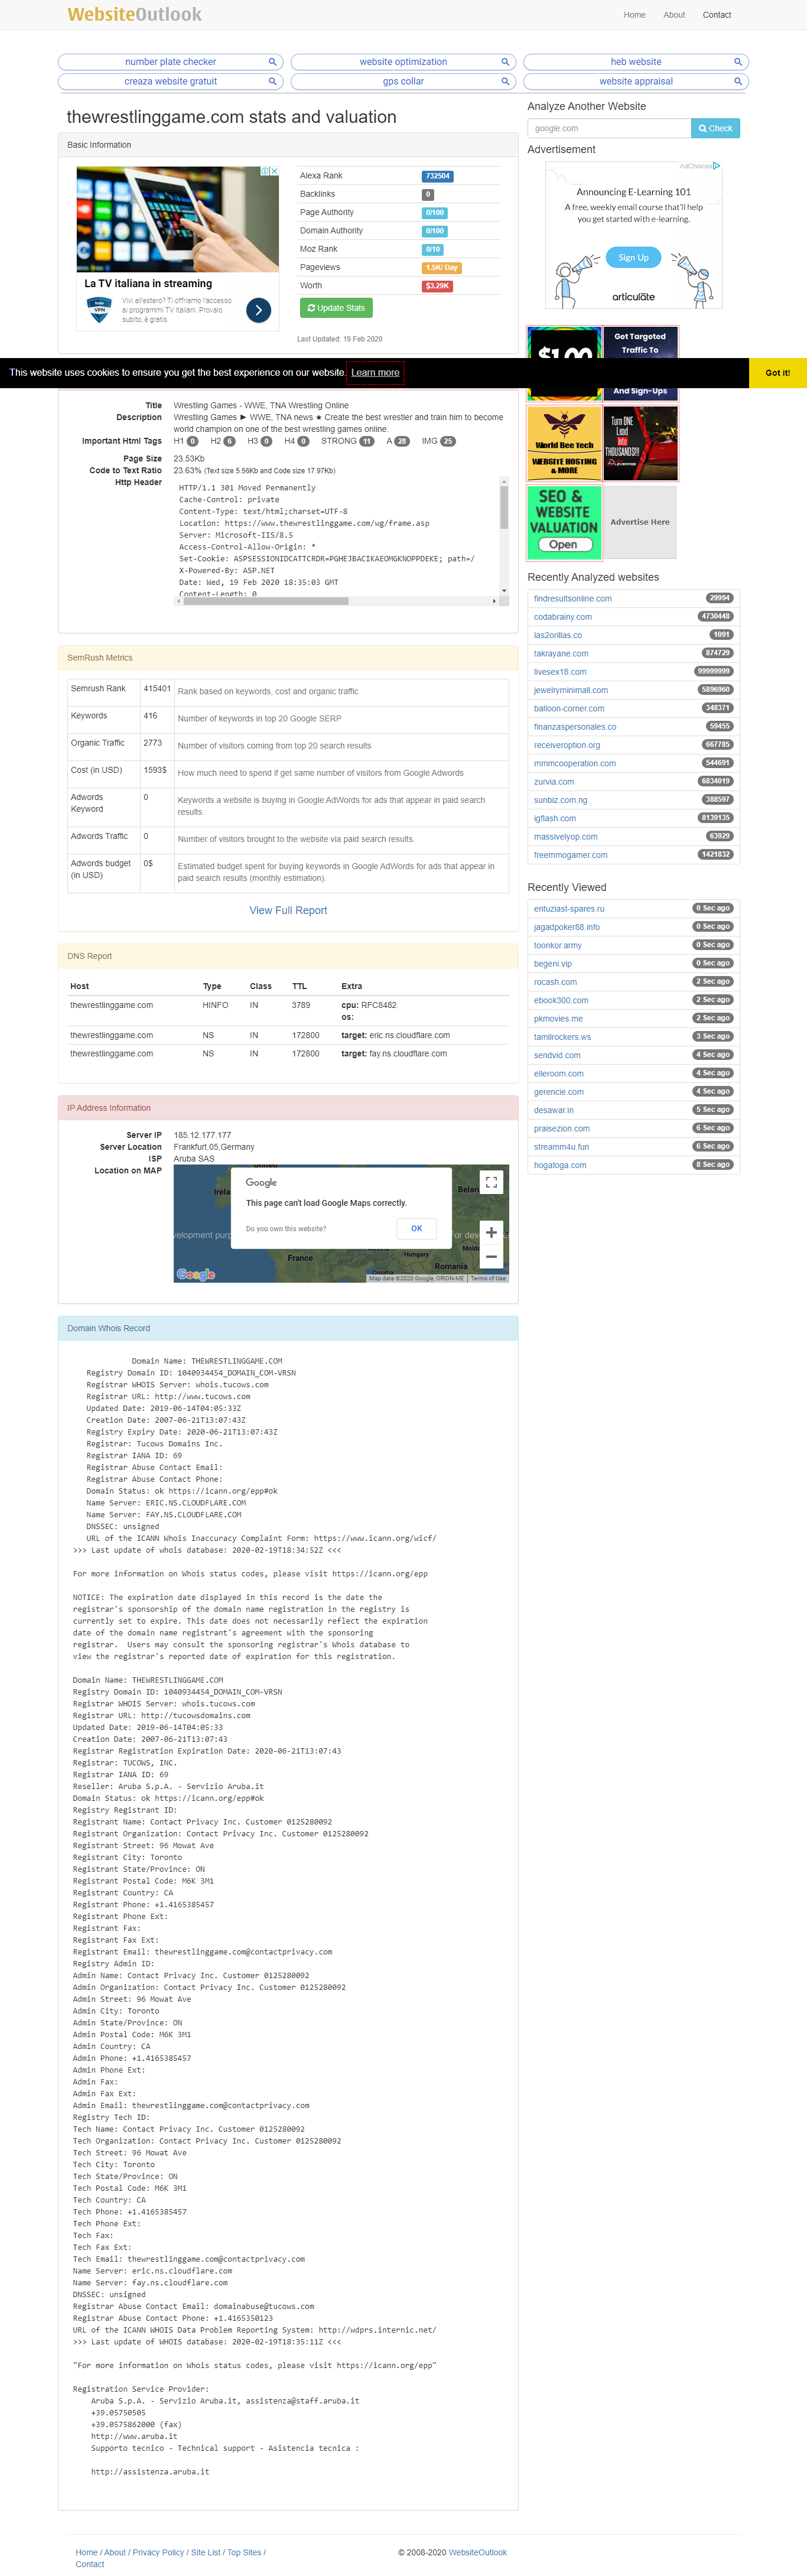Click OK in the Google Maps dialog
The height and width of the screenshot is (2576, 807).
(416, 1228)
